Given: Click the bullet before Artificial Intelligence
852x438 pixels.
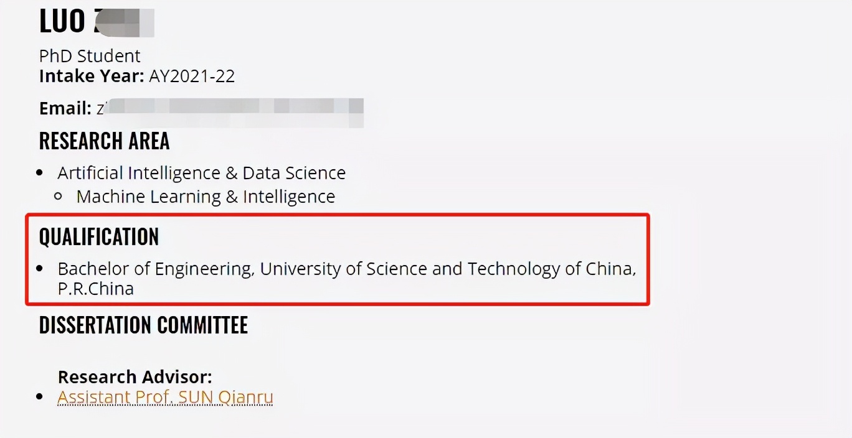Looking at the screenshot, I should 40,173.
